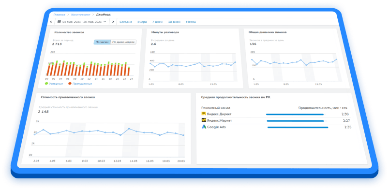Toggle the Пропущенные legend series
Image resolution: width=389 pixels, height=189 pixels.
point(80,84)
